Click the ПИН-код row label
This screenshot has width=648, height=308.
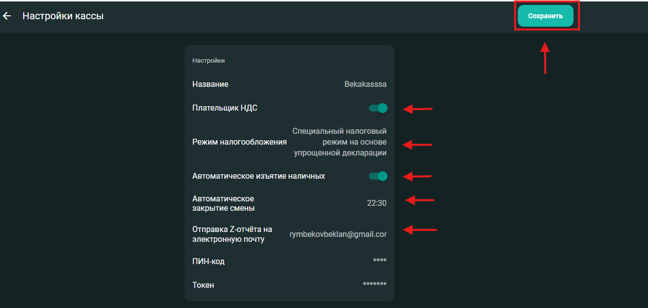click(209, 261)
